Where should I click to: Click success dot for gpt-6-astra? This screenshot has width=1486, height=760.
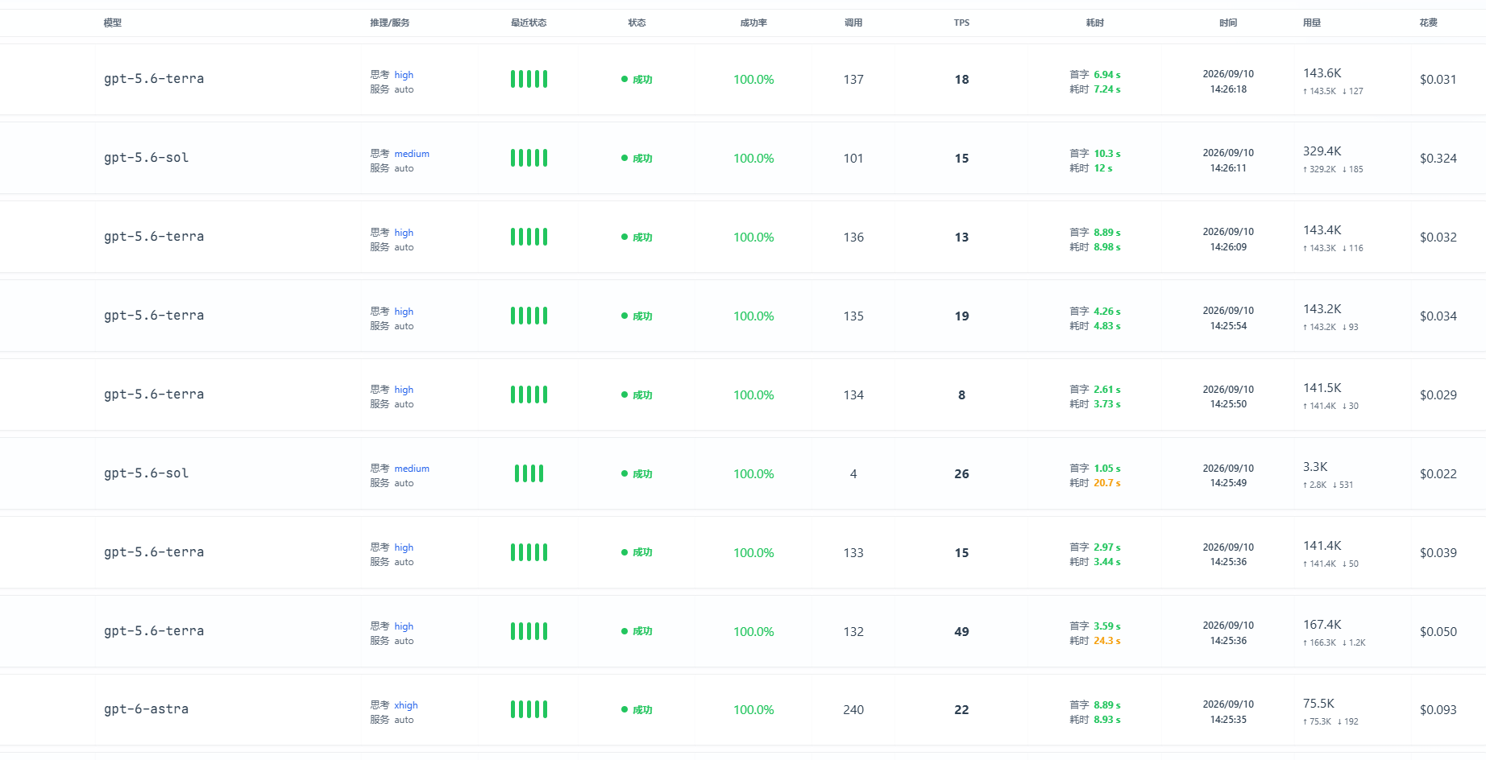coord(625,709)
